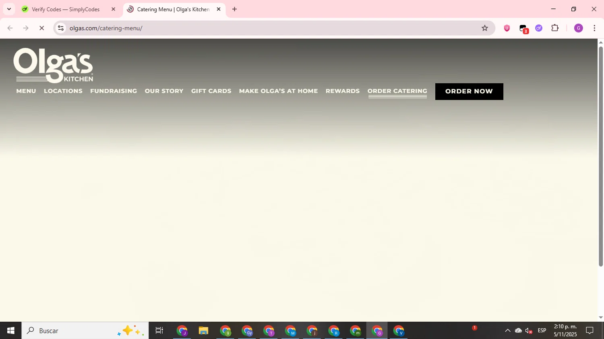Image resolution: width=604 pixels, height=339 pixels.
Task: Click the muted volume icon
Action: click(529, 331)
